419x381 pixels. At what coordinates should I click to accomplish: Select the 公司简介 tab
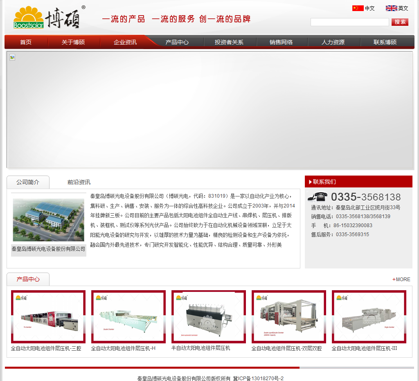coord(28,182)
